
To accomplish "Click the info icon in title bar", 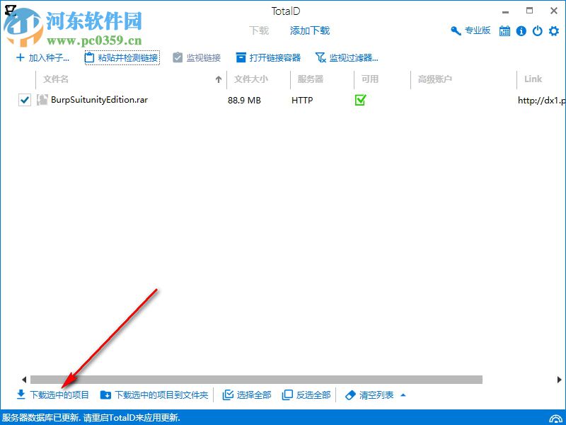I will pos(520,31).
